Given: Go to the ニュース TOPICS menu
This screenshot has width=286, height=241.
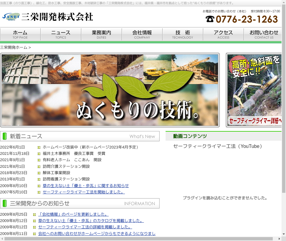Looking at the screenshot, I should click(61, 34).
